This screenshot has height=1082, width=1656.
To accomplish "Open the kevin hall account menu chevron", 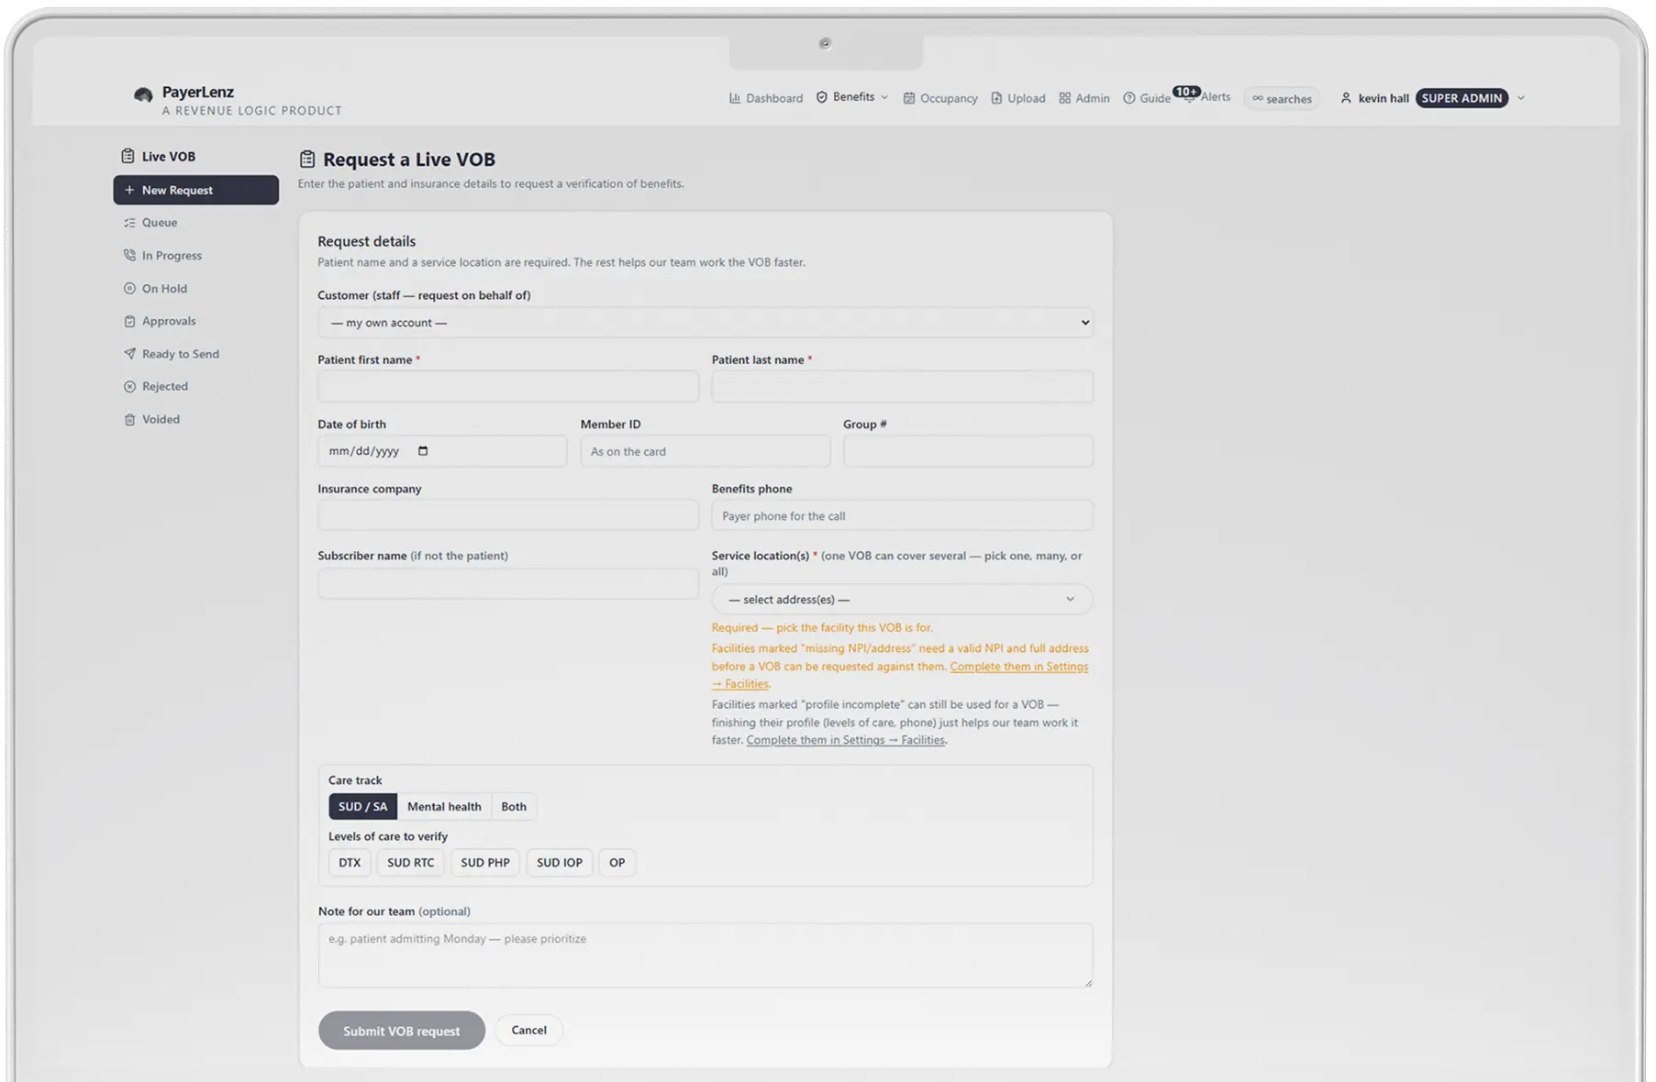I will 1521,98.
